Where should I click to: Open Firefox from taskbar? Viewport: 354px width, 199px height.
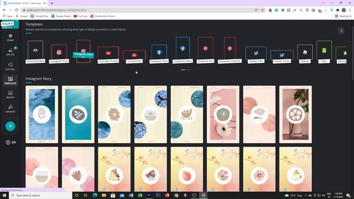point(167,195)
